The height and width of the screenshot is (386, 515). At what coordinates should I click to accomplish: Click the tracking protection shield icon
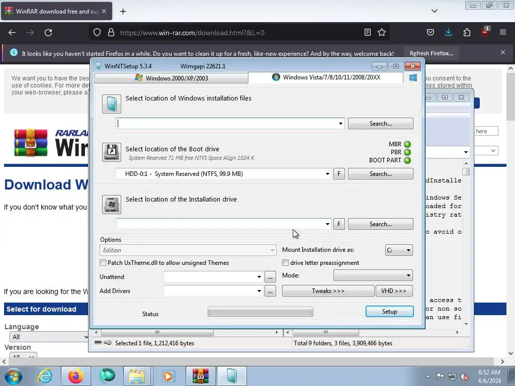[97, 33]
